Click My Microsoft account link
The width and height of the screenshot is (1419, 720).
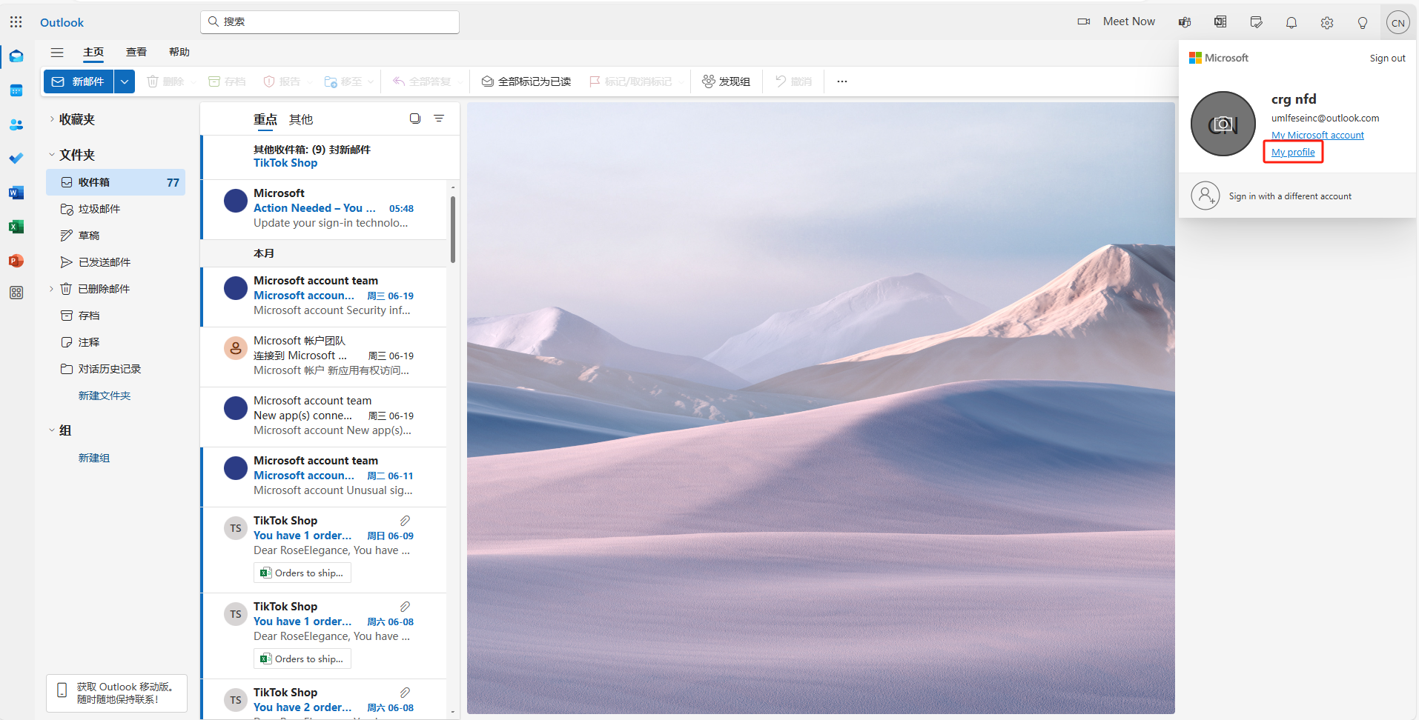click(x=1317, y=135)
